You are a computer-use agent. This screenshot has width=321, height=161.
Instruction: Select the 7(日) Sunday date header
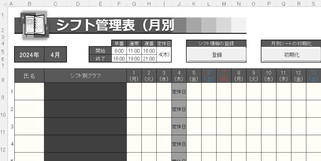click(224, 76)
